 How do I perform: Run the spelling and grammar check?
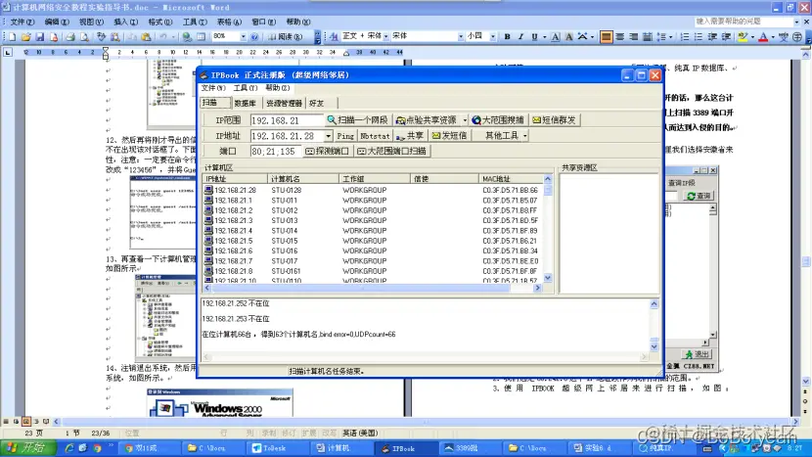(x=101, y=37)
